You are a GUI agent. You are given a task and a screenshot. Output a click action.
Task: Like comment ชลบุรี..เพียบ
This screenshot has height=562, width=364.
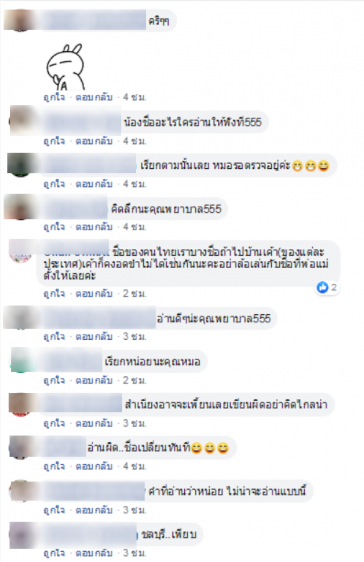coord(54,553)
